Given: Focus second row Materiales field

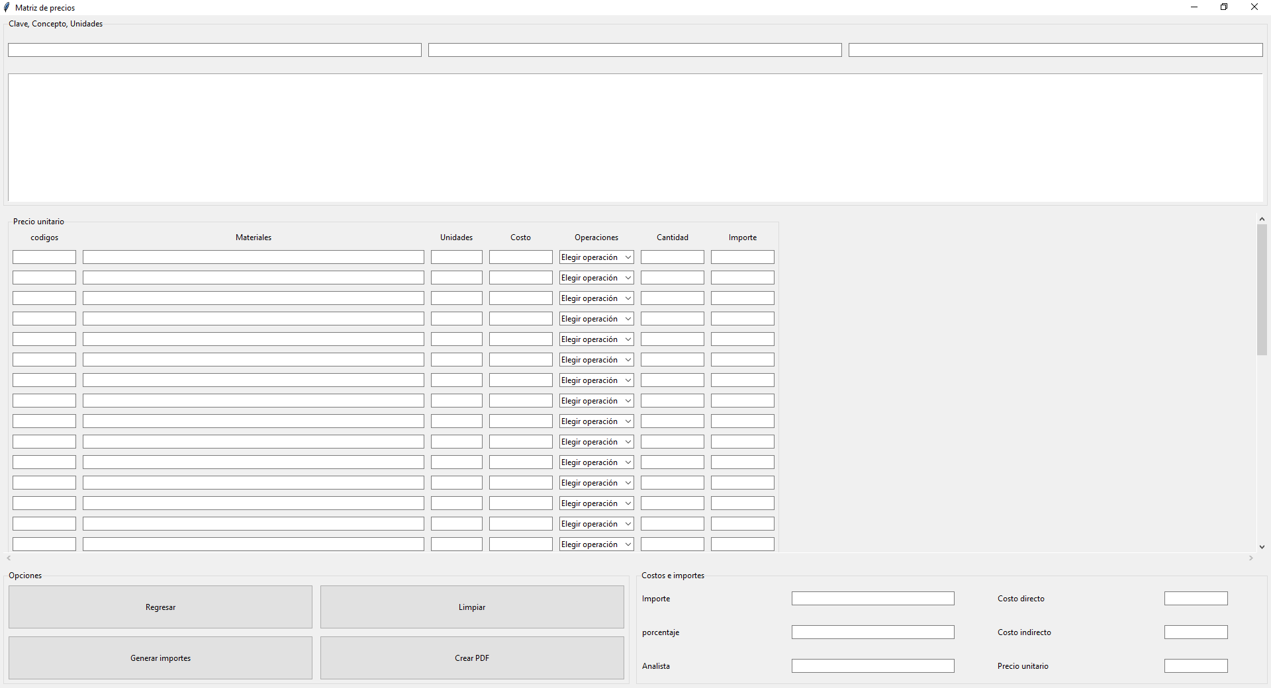Looking at the screenshot, I should coord(254,278).
